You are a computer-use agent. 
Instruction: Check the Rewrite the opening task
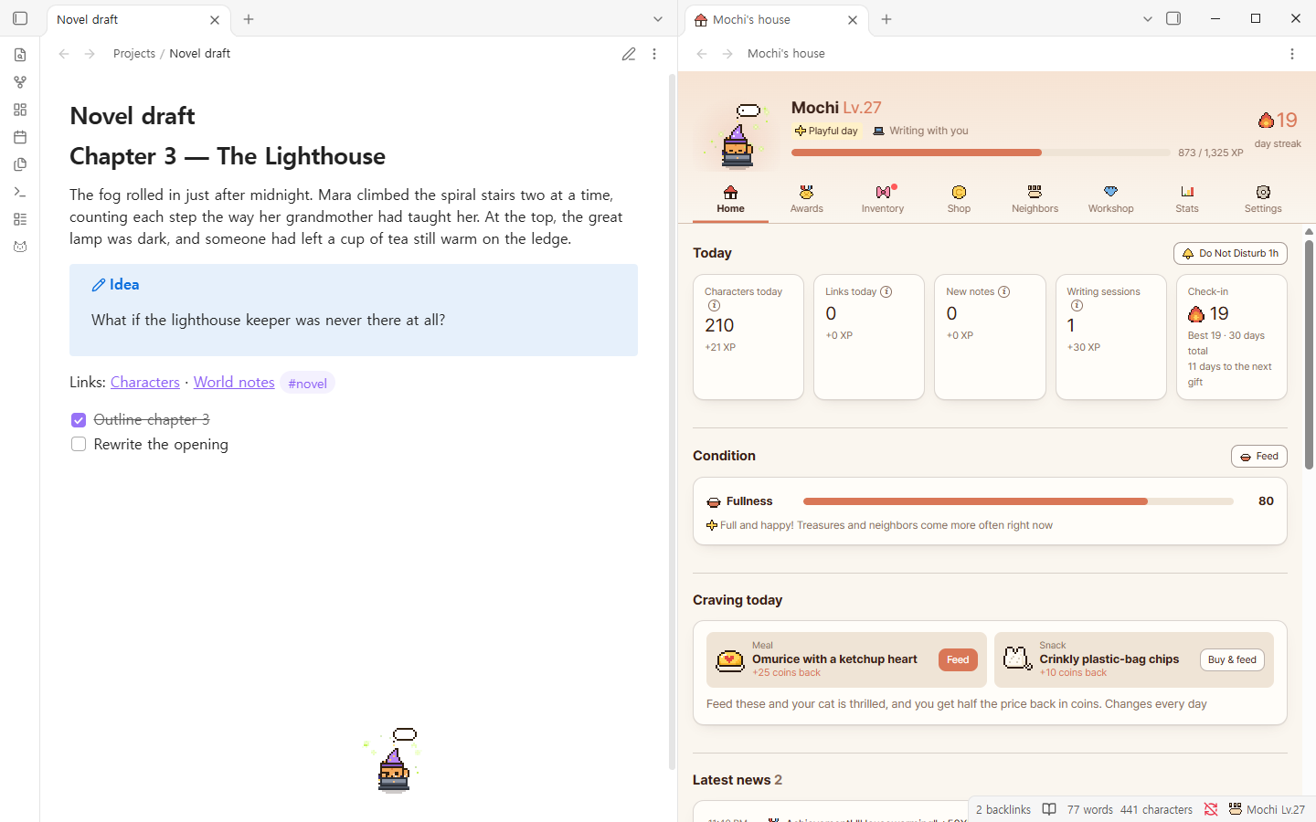(79, 444)
